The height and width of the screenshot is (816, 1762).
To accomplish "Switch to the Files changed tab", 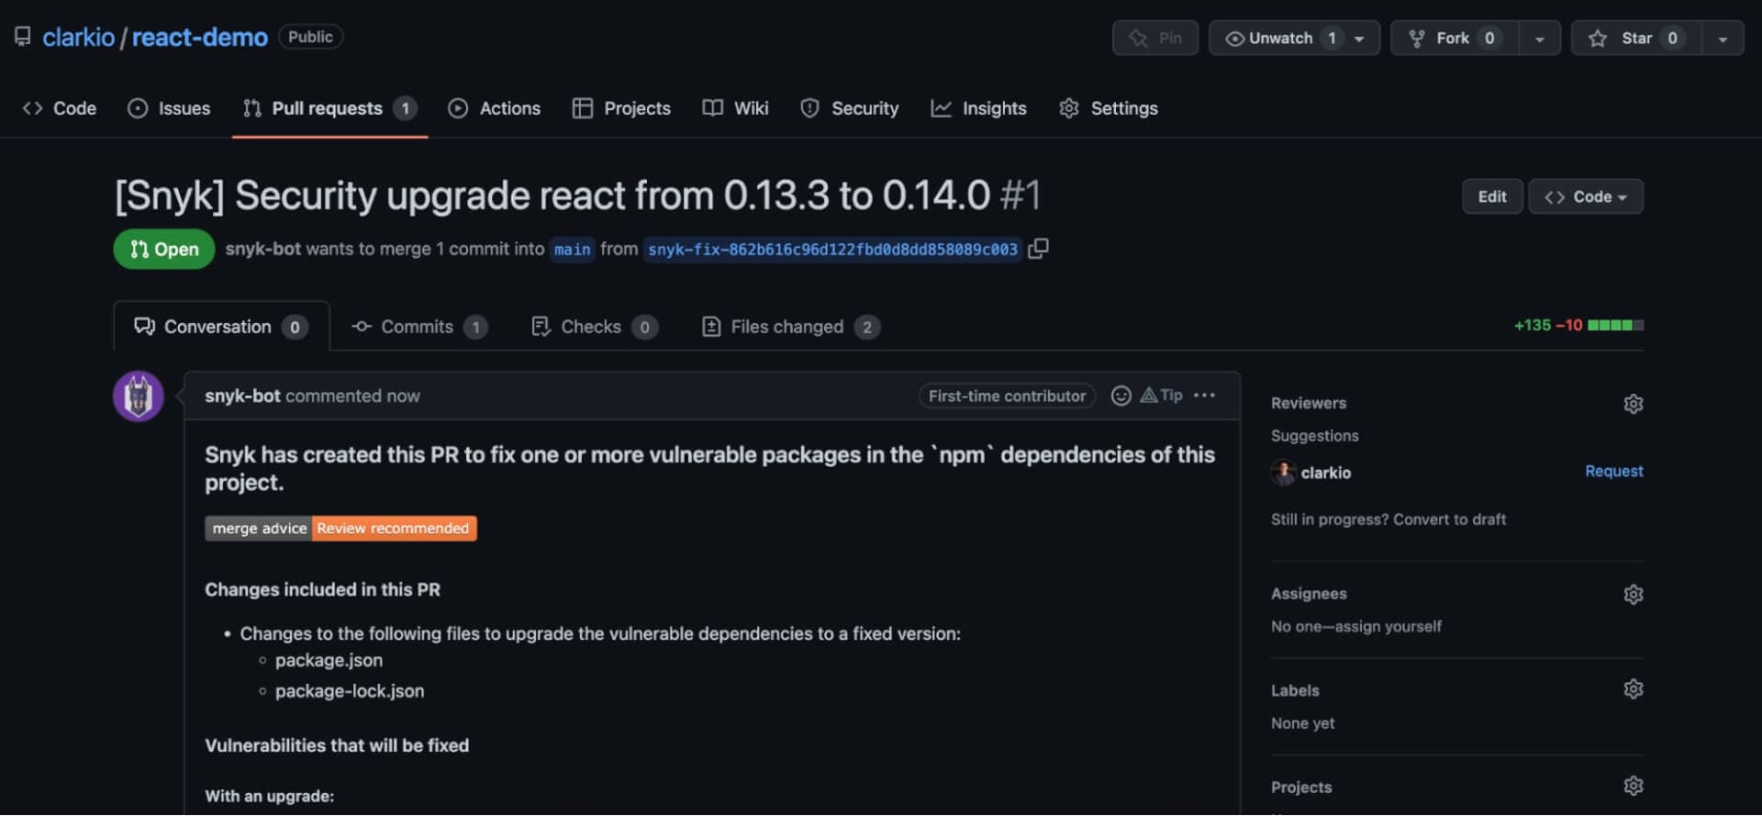I will (x=790, y=327).
